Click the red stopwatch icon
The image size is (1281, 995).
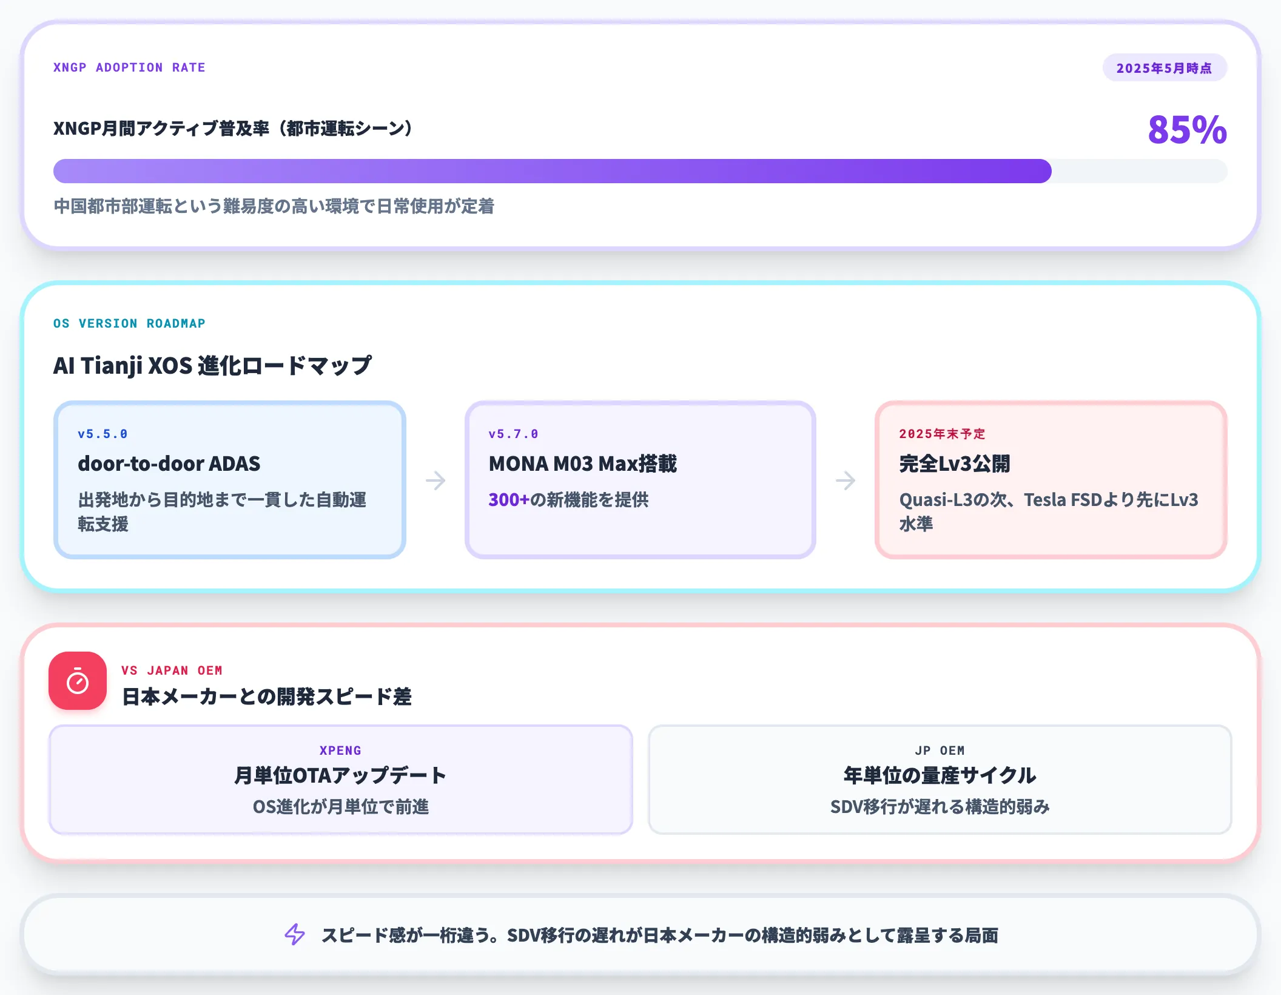pos(78,681)
